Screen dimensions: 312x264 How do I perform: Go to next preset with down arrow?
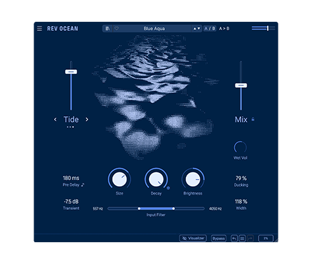pyautogui.click(x=199, y=28)
